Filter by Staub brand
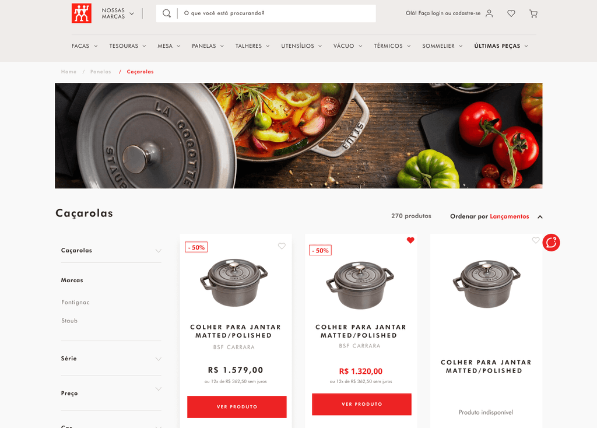The height and width of the screenshot is (428, 597). pyautogui.click(x=69, y=321)
